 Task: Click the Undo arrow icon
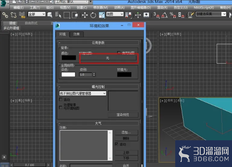point(33,2)
